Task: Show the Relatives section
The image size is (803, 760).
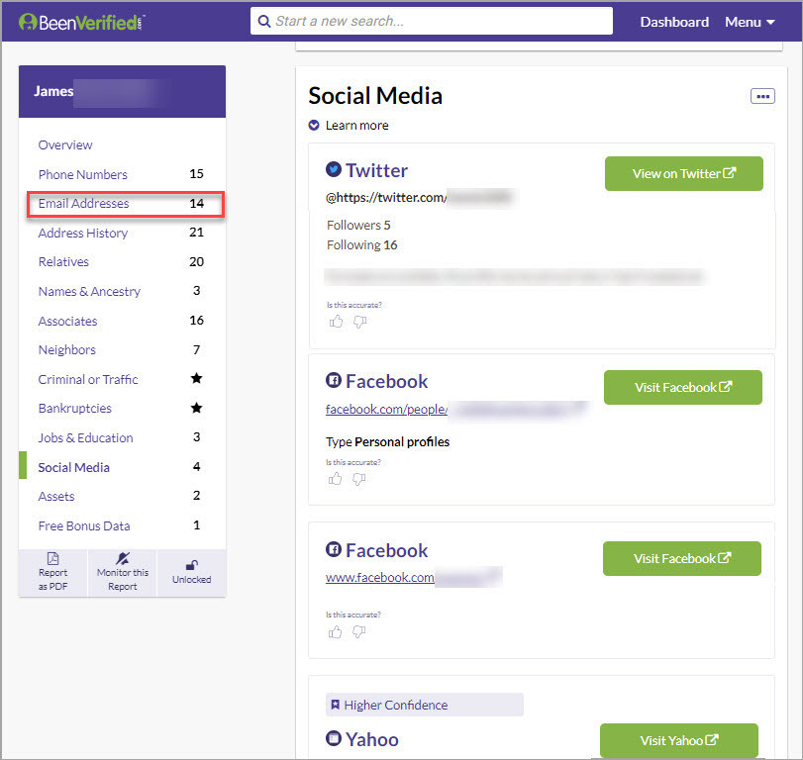Action: tap(122, 261)
